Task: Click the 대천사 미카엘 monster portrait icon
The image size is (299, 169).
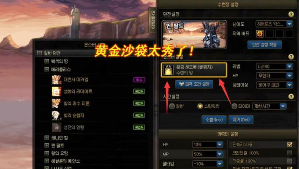Action: [57, 79]
